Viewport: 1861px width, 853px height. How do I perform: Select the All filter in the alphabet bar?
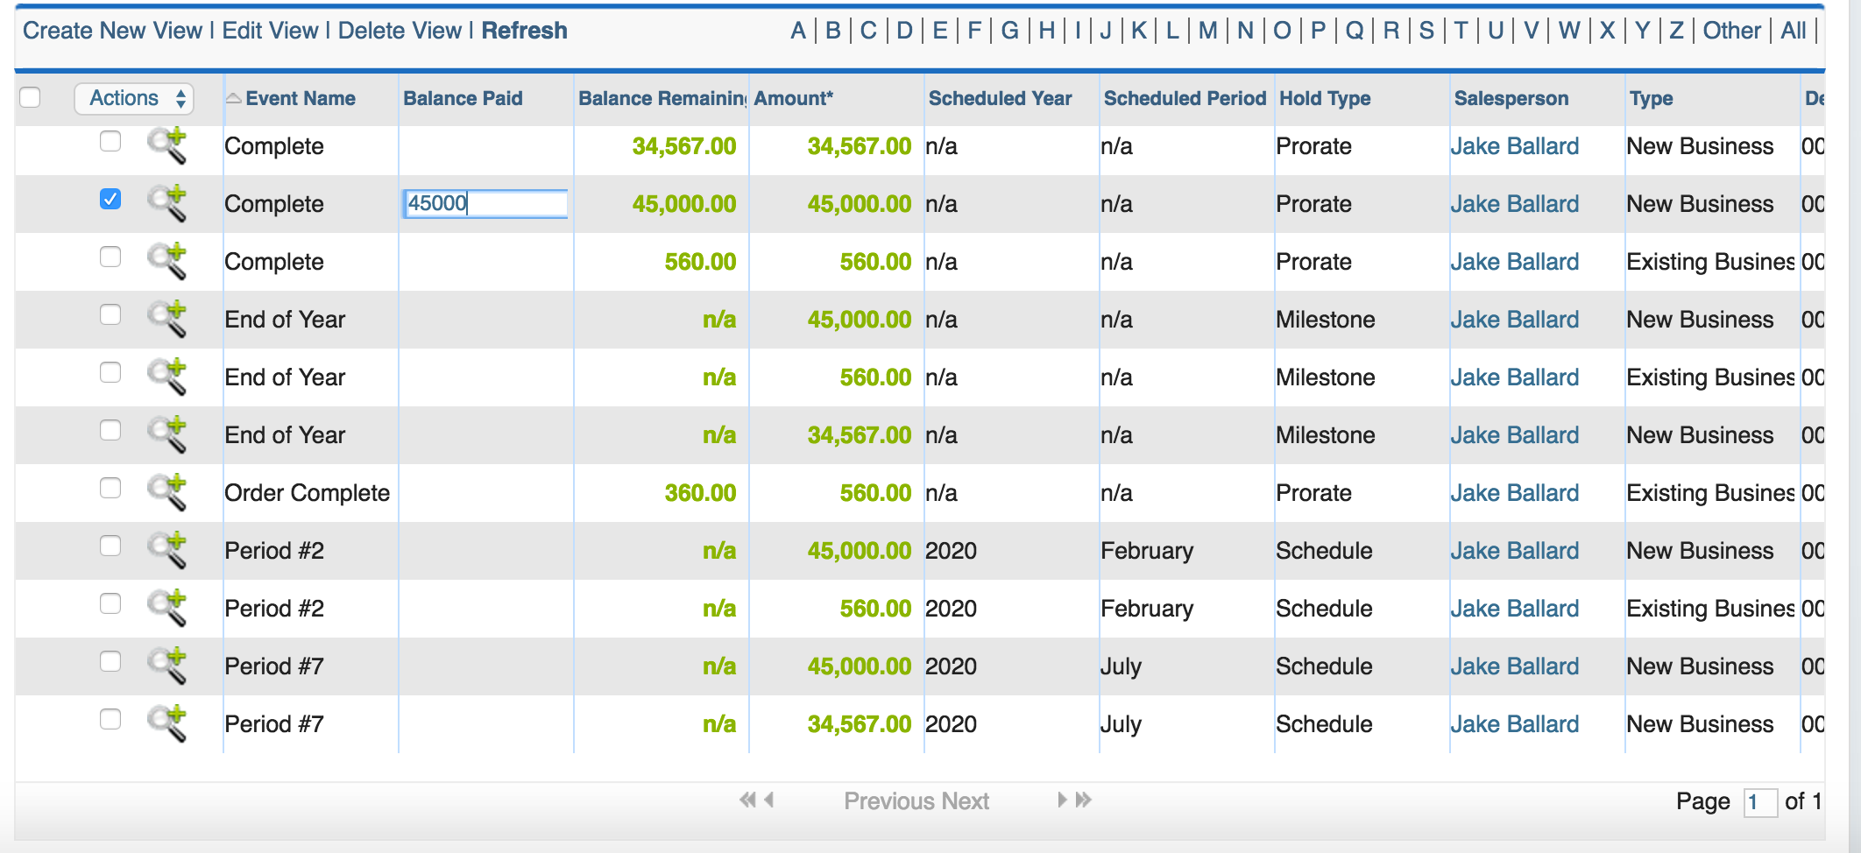(1794, 31)
